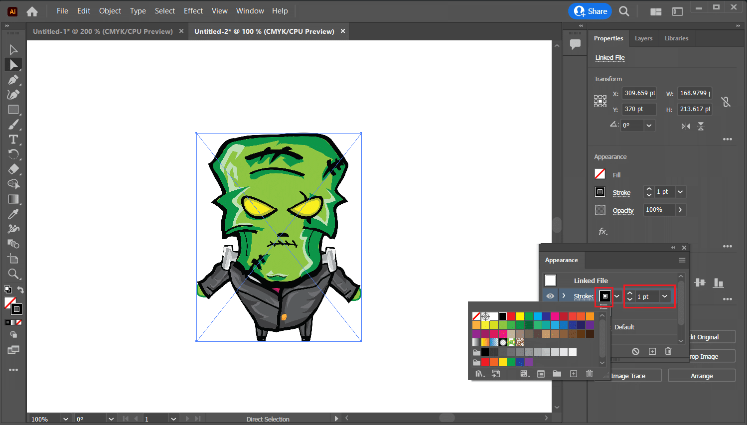Click Flip Horizontal icon in Transform
Viewport: 747px width, 425px height.
pyautogui.click(x=686, y=126)
